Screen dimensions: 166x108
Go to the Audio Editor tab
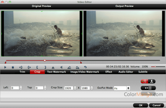(126, 72)
